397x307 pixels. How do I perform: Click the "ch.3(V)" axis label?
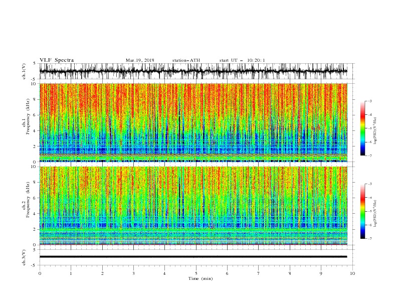click(24, 257)
